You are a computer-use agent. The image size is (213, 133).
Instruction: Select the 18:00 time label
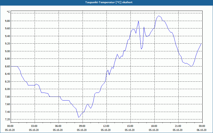(154, 126)
